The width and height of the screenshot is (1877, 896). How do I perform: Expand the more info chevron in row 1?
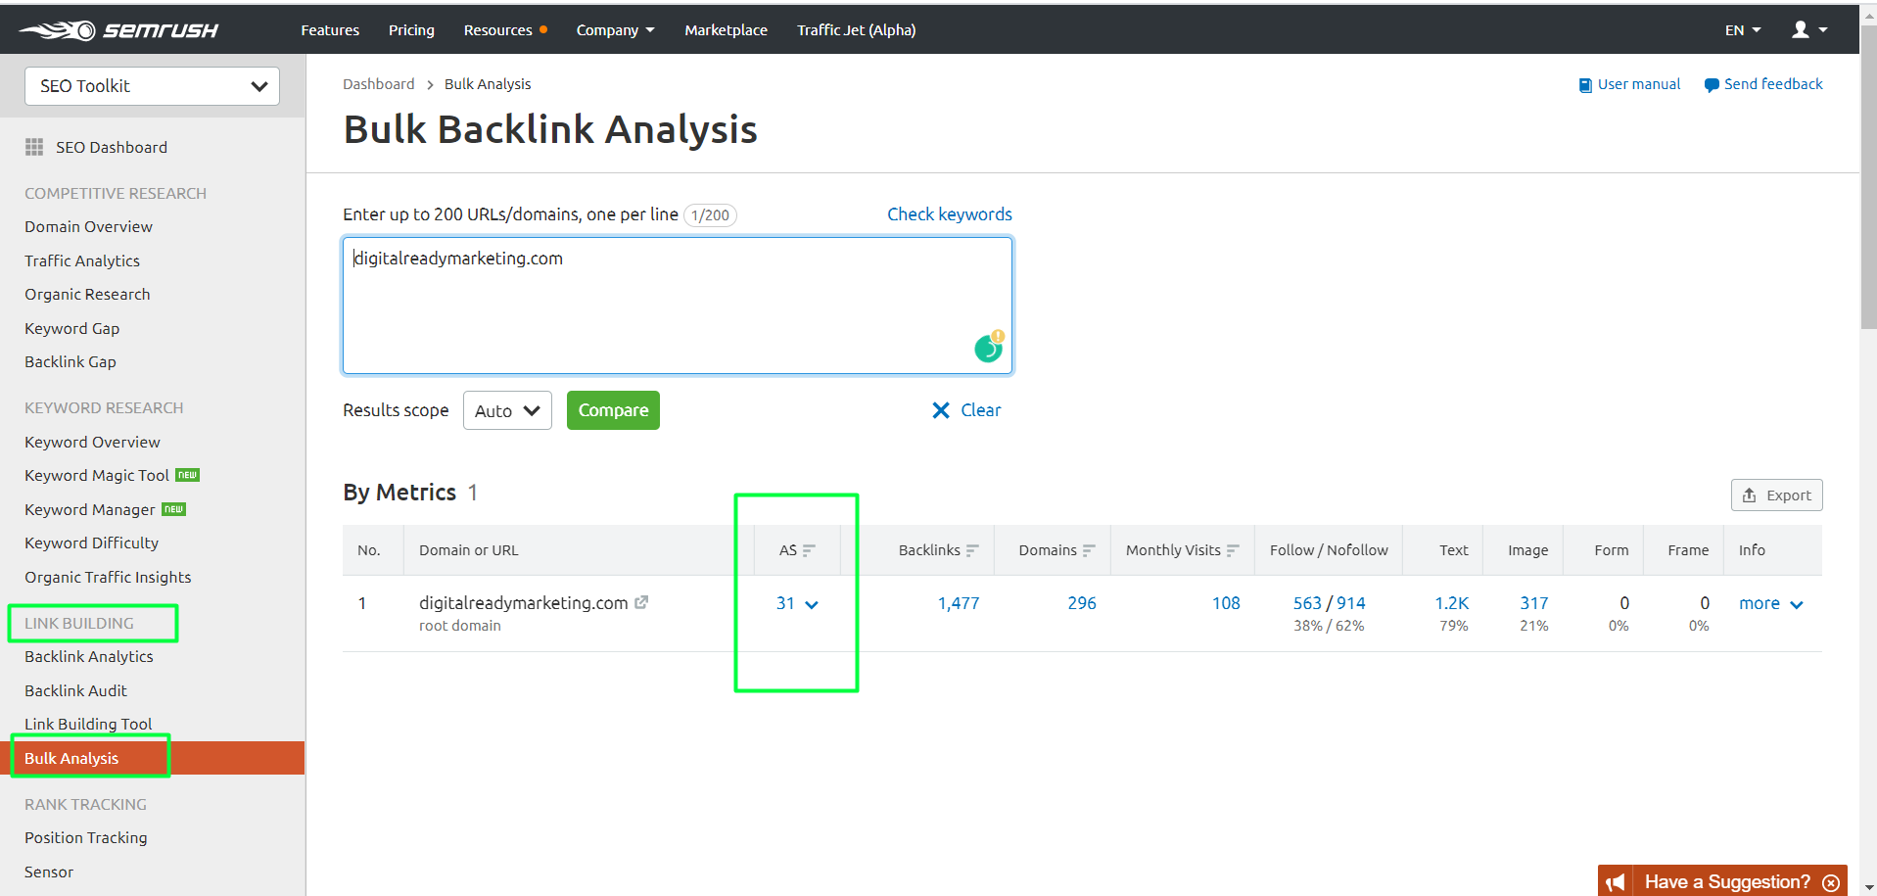[1796, 604]
